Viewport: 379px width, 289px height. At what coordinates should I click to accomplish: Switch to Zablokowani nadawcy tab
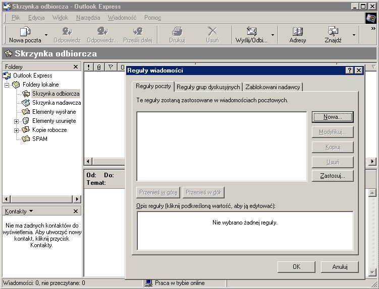pos(273,87)
